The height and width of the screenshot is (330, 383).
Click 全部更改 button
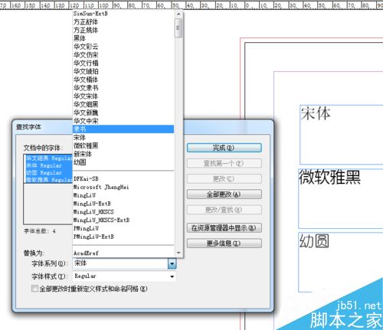(x=224, y=194)
